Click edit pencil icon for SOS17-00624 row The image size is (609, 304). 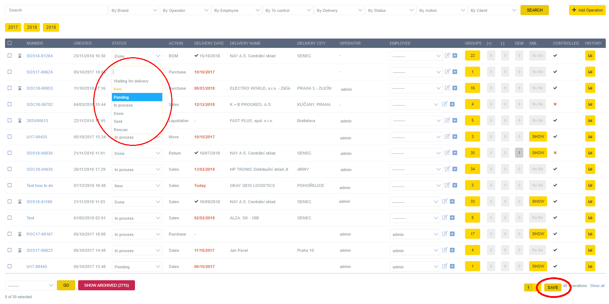click(447, 72)
